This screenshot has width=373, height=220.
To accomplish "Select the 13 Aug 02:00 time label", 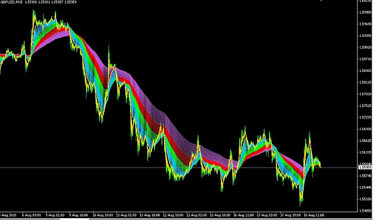I will [197, 215].
